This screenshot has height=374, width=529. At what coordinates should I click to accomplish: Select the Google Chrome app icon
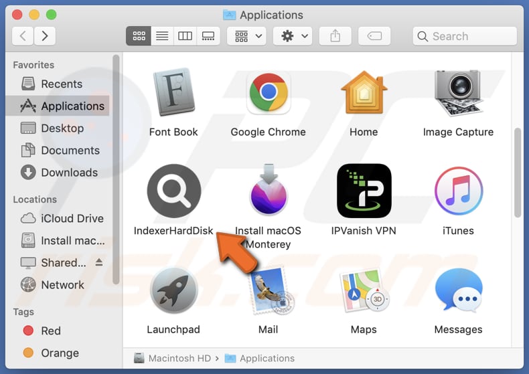click(x=269, y=92)
